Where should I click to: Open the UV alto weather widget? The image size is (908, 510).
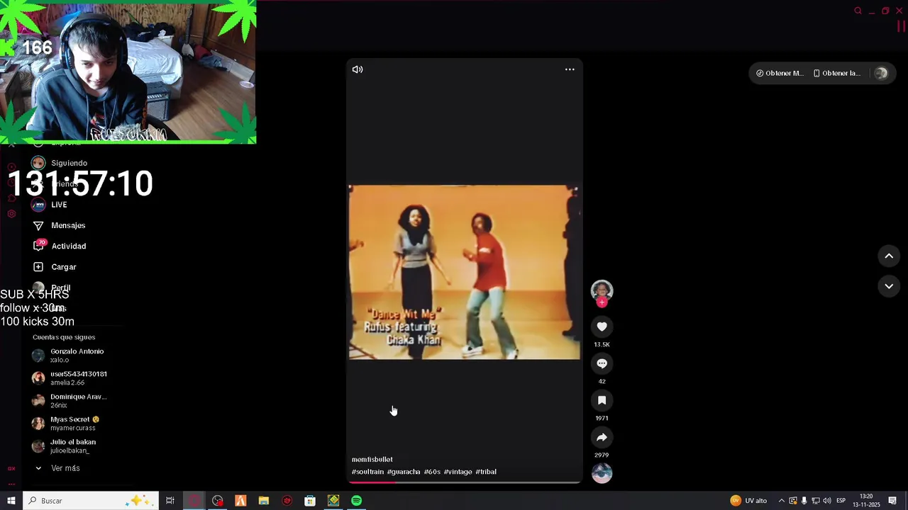749,501
